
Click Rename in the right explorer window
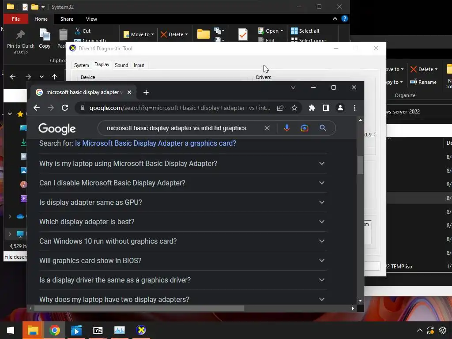pyautogui.click(x=423, y=82)
